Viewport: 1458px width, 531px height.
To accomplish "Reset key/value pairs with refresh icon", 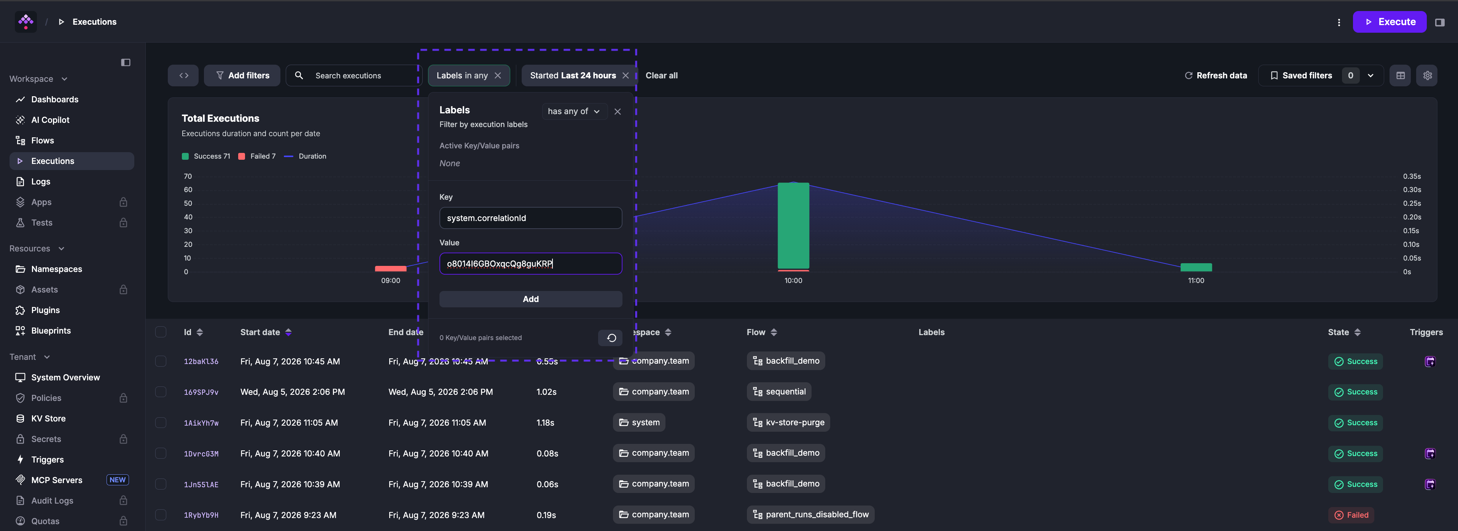I will pyautogui.click(x=611, y=338).
